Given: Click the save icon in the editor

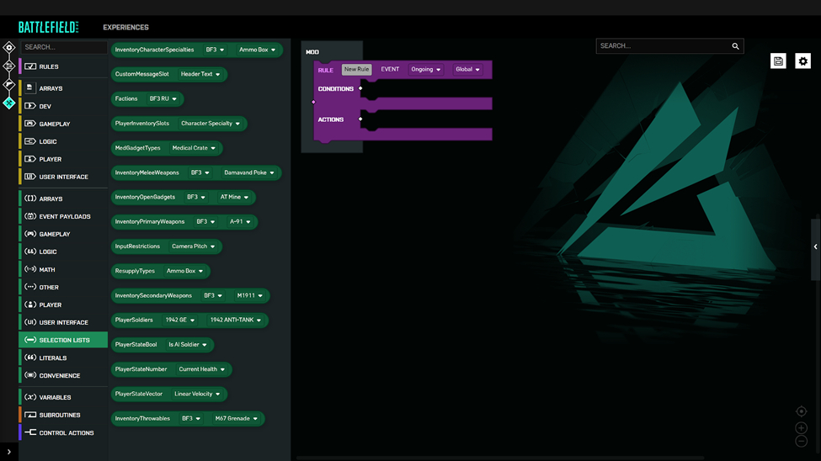Looking at the screenshot, I should (778, 61).
